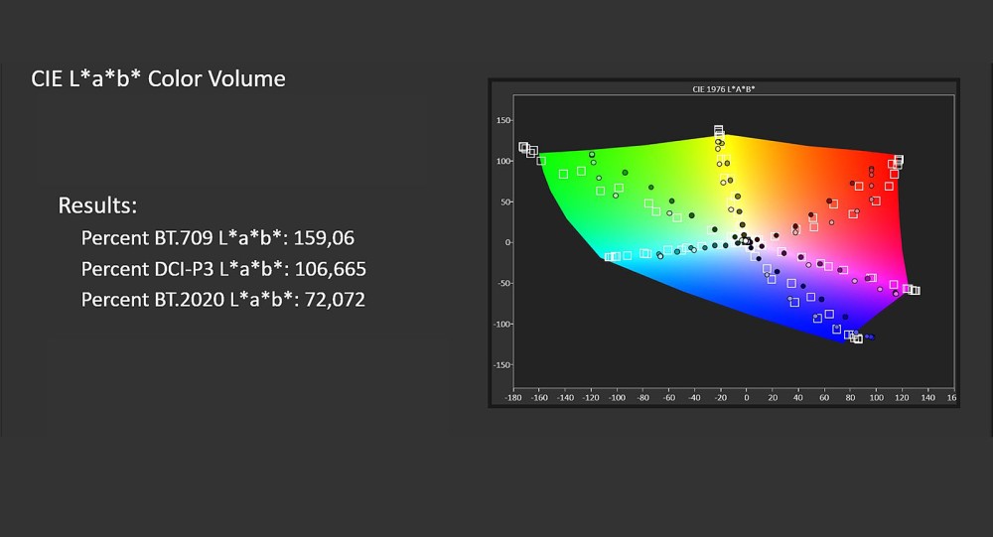993x537 pixels.
Task: Click the red corner marker cluster of the gamut
Action: [897, 161]
